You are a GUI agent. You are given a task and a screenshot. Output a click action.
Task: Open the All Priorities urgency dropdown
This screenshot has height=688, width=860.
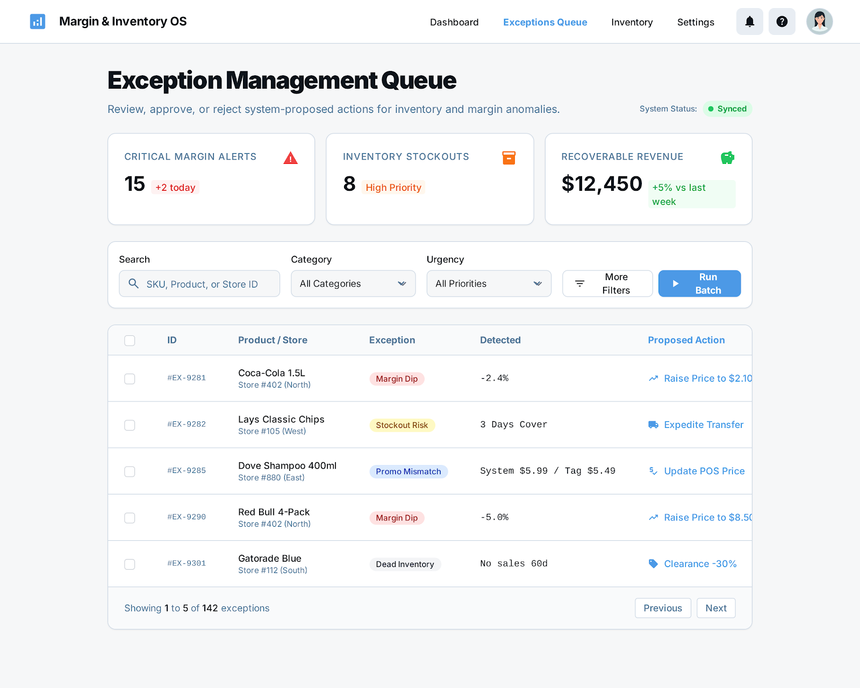(489, 283)
